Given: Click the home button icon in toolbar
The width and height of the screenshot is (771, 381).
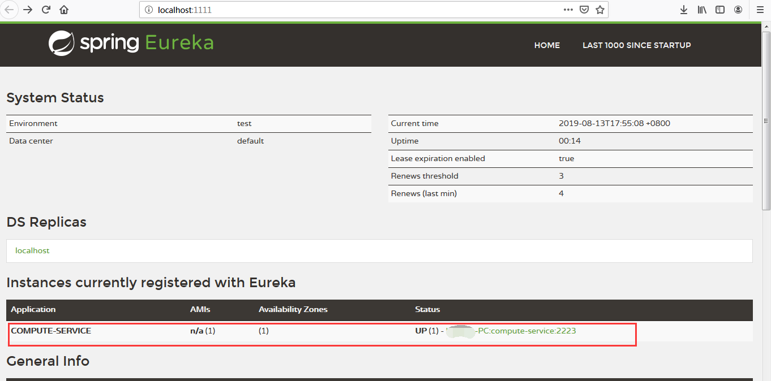Looking at the screenshot, I should click(64, 10).
